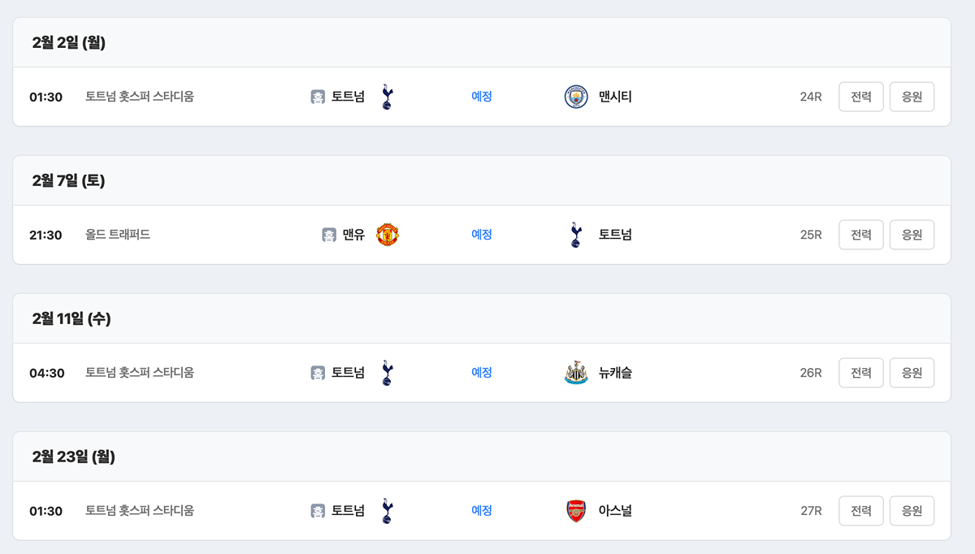Click the Manchester City crest
This screenshot has height=554, width=975.
coord(576,97)
